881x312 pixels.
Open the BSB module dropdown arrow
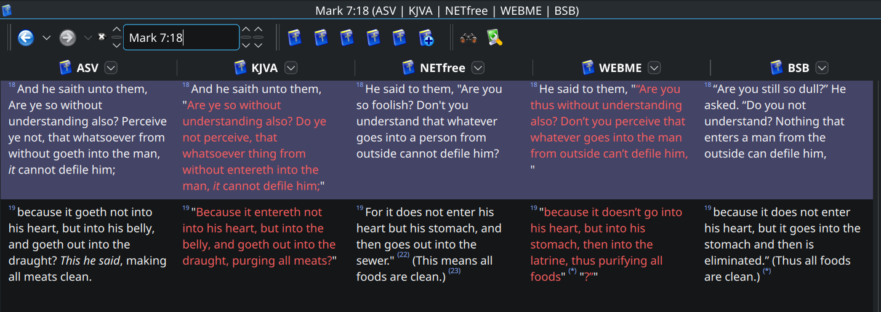[822, 68]
